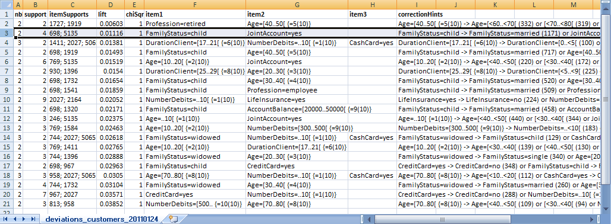Viewport: 611px width, 224px height.
Task: Select the lift value 0.00603
Action: (x=111, y=24)
